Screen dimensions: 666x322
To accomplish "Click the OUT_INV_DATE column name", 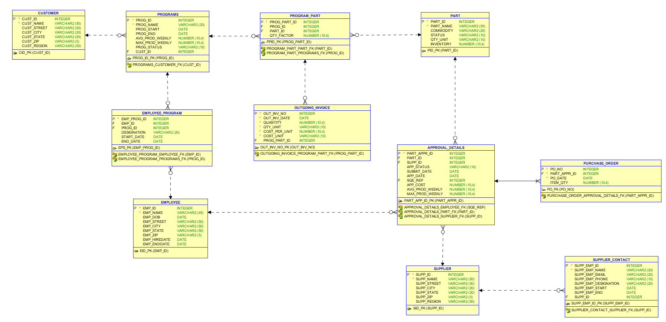I will [277, 118].
